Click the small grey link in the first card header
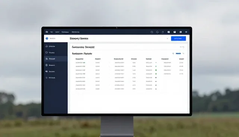Screen dimensions: 239x137 [182, 47]
